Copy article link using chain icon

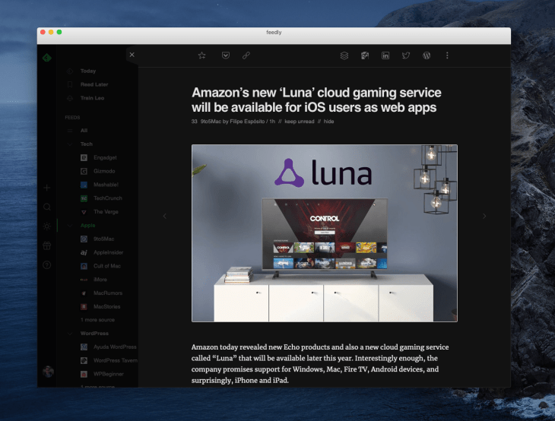click(246, 55)
